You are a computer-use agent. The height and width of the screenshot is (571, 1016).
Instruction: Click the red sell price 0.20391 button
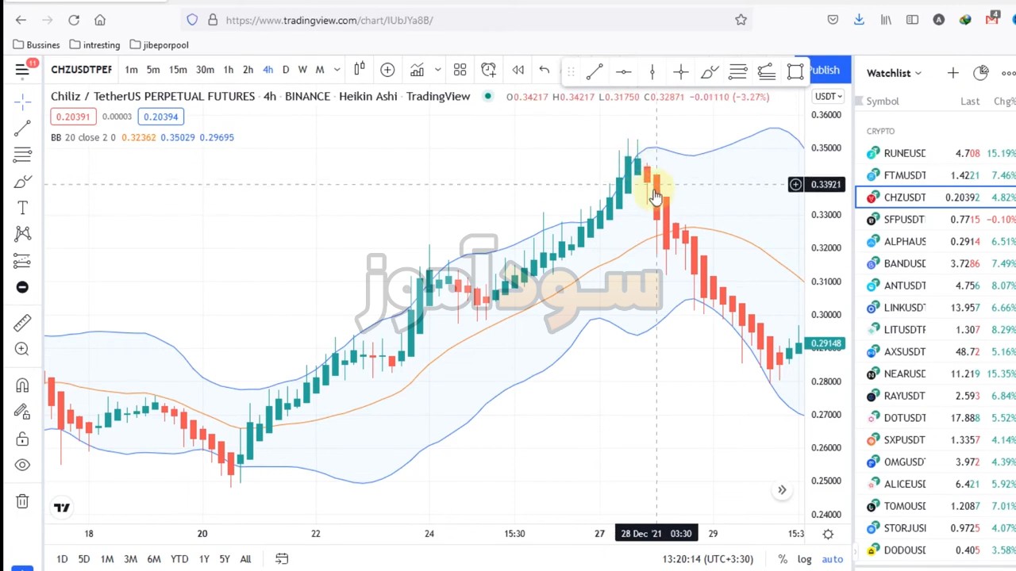point(72,117)
